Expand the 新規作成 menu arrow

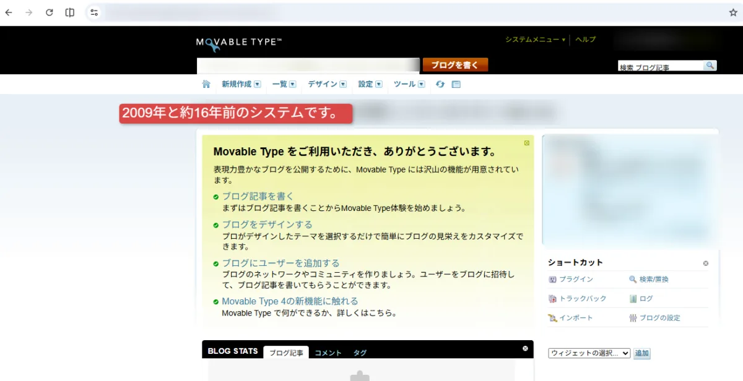pos(258,85)
